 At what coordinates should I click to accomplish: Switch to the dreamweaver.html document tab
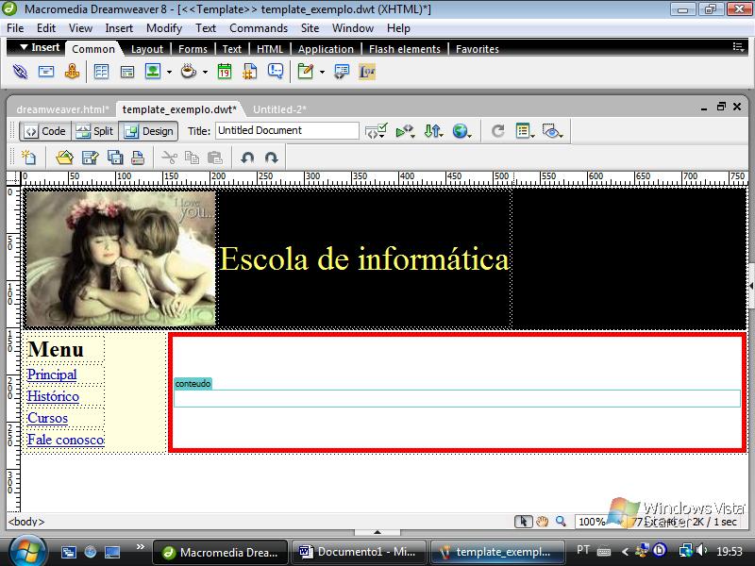[x=62, y=108]
